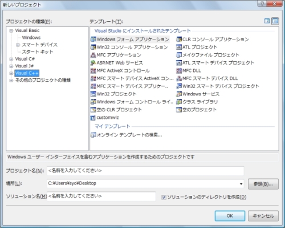Click the キャンセル button
Viewport: 285px width, 228px height.
263,216
